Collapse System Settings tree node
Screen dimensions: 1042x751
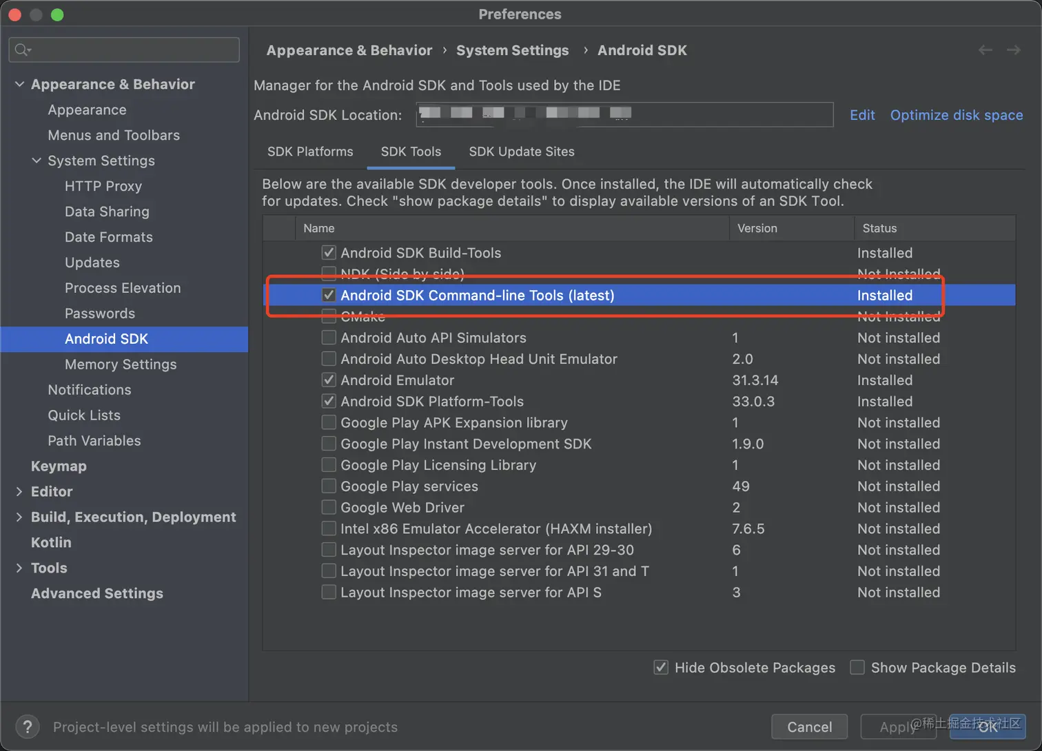pos(37,161)
